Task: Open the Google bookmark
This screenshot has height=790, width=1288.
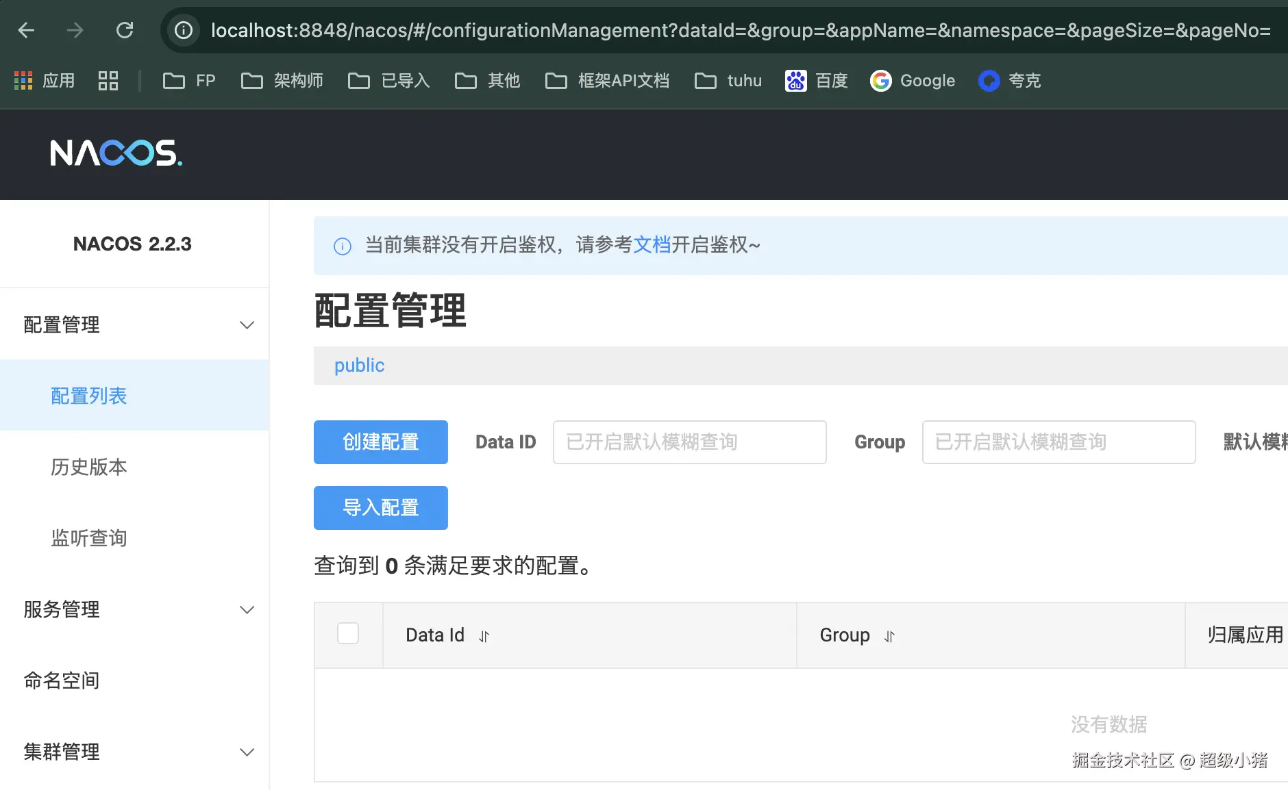Action: click(x=913, y=81)
